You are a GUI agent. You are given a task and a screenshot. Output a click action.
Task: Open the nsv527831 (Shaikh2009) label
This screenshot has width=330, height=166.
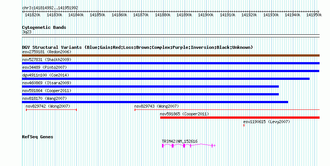pos(47,60)
